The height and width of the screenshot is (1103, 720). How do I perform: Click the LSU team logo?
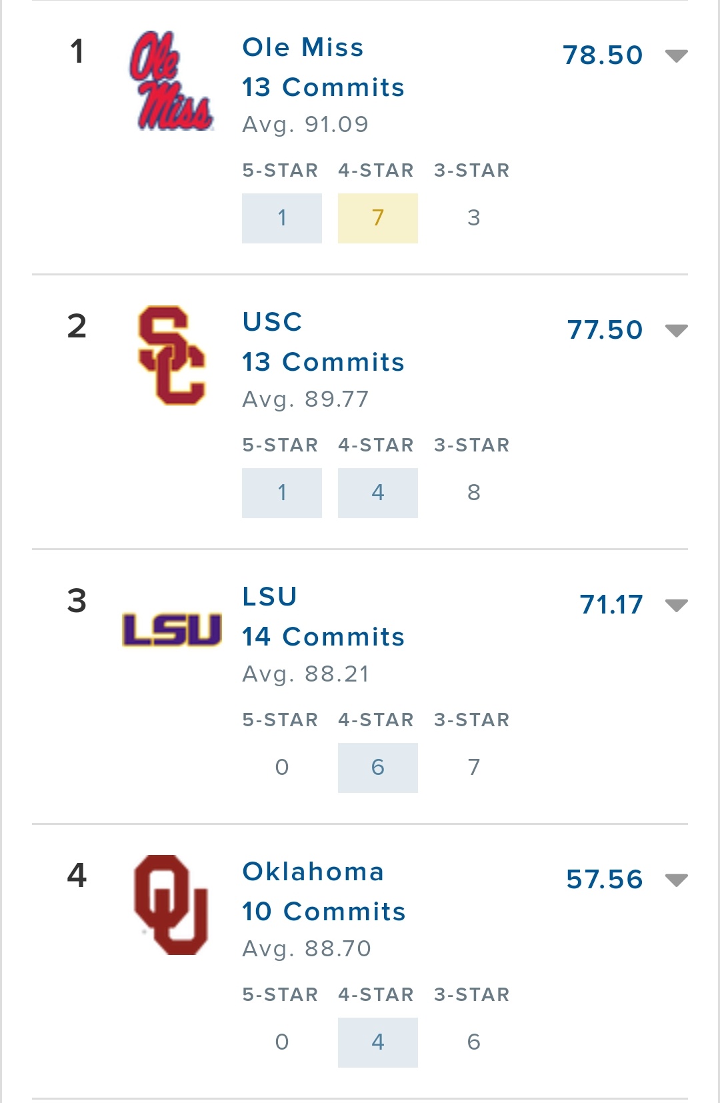pos(171,630)
